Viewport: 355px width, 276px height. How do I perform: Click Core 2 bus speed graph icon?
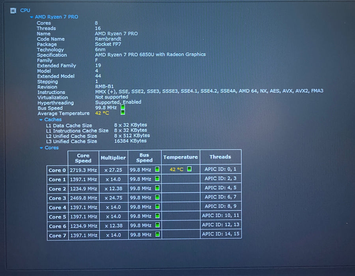pos(157,188)
